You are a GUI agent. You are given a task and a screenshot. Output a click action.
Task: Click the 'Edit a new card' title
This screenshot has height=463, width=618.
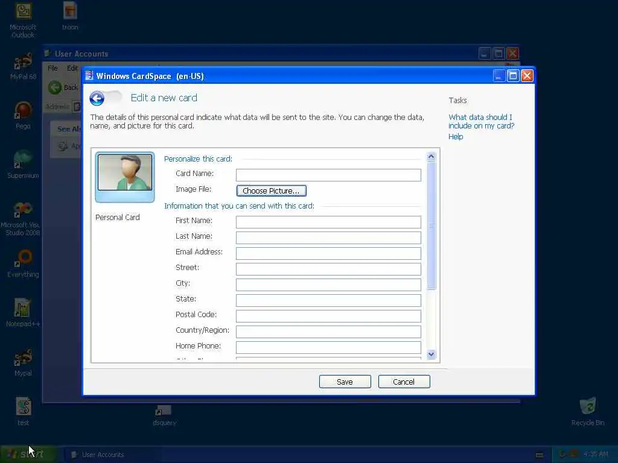tap(164, 98)
